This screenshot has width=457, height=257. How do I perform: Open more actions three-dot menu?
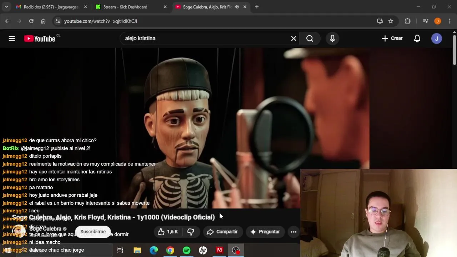click(x=293, y=232)
